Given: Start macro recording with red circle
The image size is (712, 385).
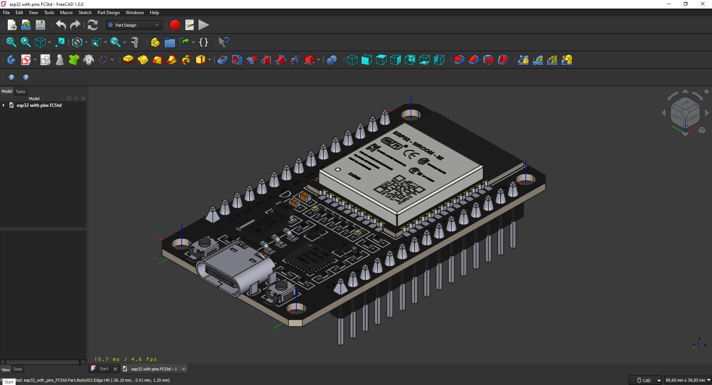Looking at the screenshot, I should [175, 25].
